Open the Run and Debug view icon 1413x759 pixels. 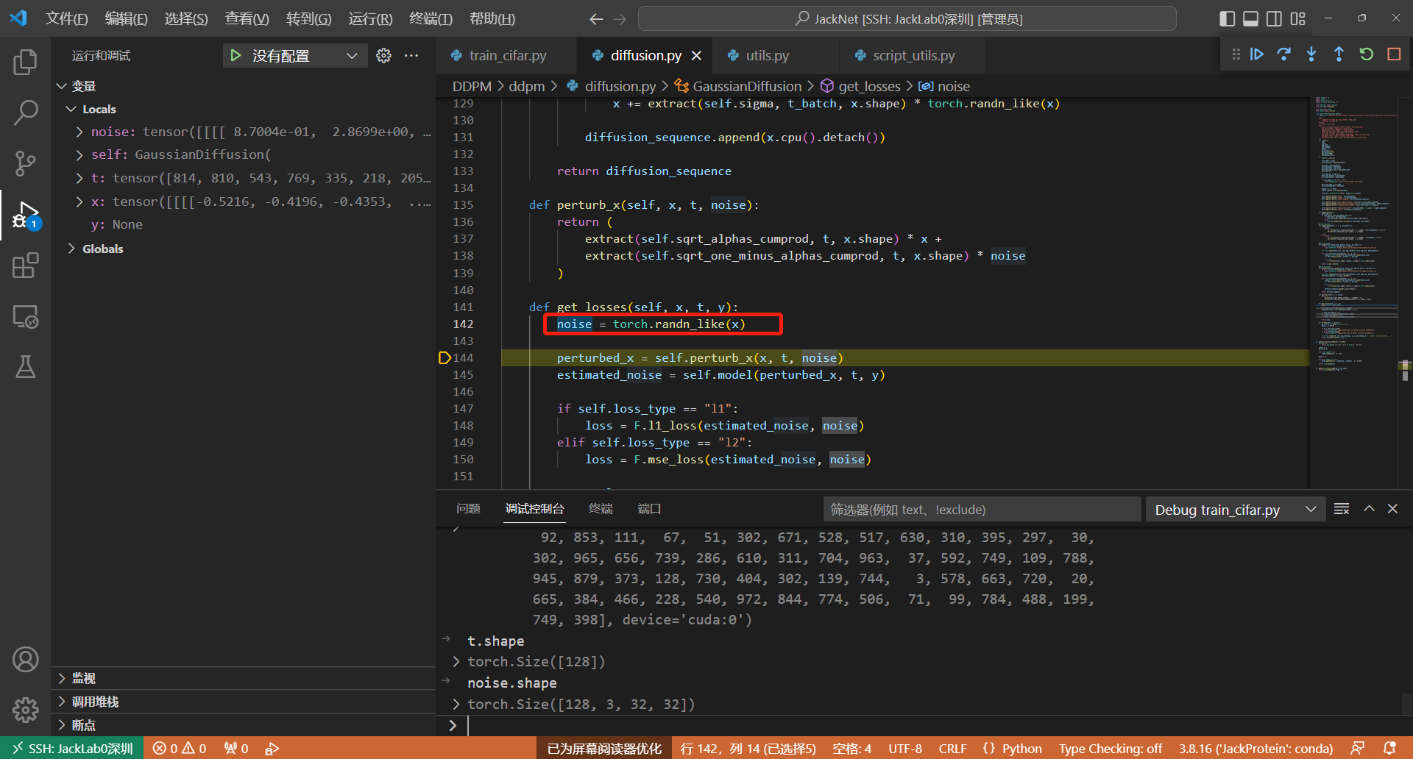click(x=25, y=215)
